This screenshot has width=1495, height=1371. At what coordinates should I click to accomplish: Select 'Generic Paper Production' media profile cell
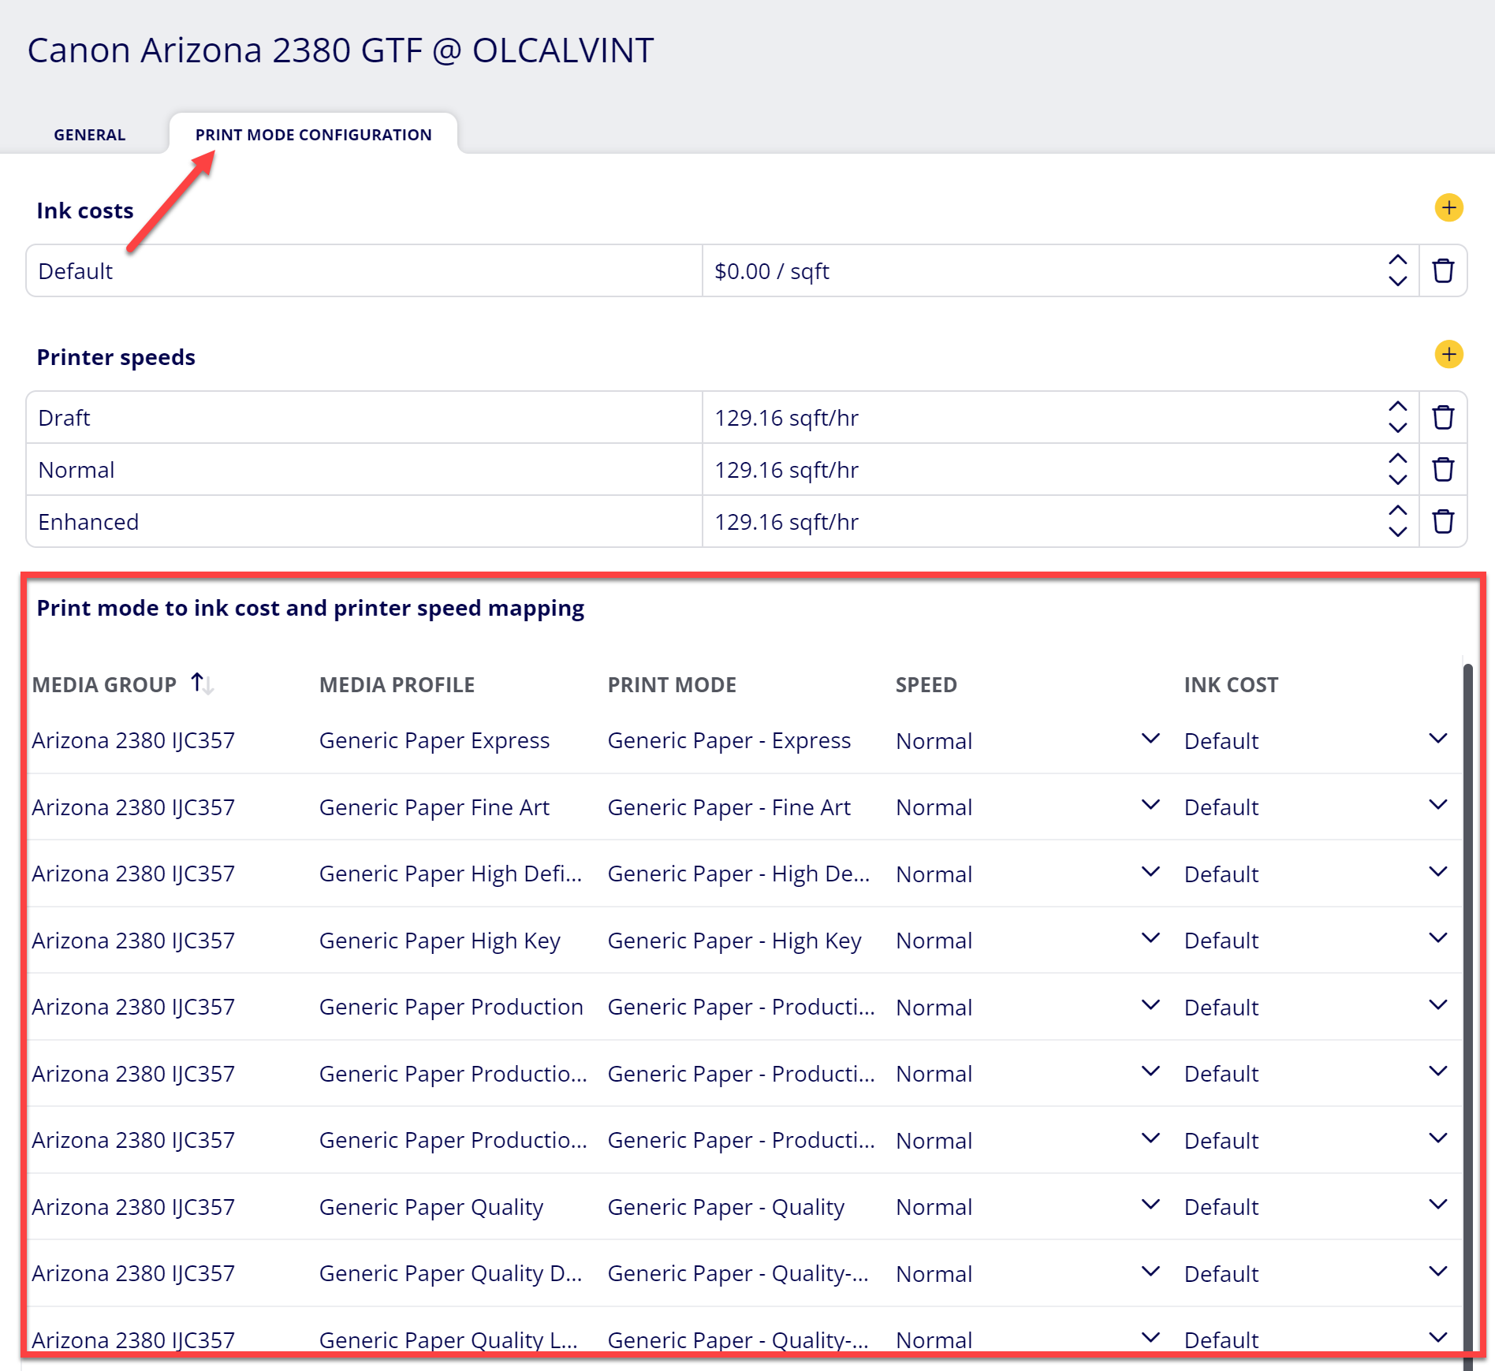[x=451, y=1007]
